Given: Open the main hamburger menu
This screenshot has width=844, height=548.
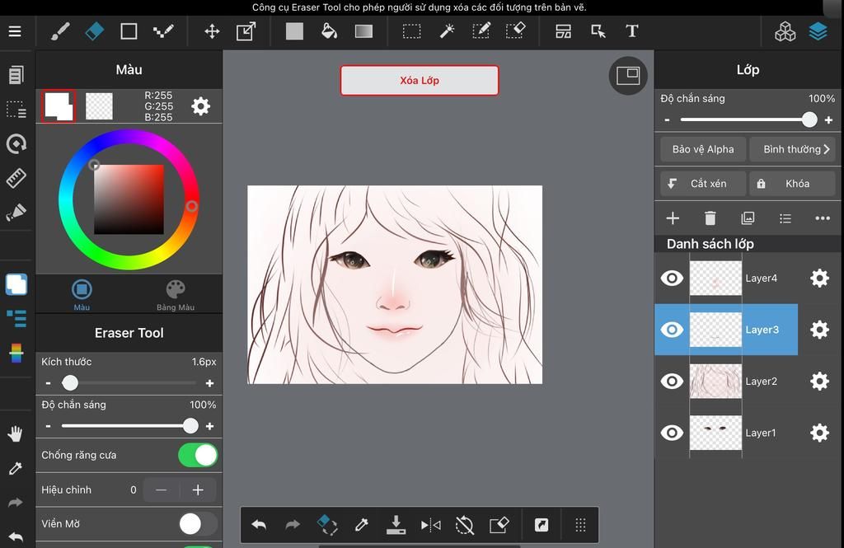Looking at the screenshot, I should [x=15, y=31].
